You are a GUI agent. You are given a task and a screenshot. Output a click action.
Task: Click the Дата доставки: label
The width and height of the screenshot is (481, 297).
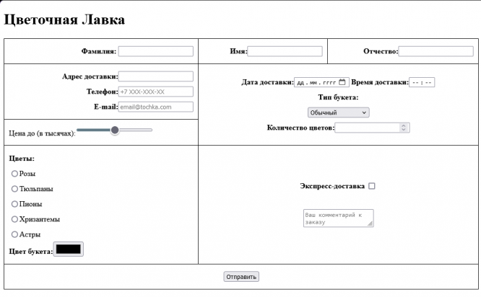click(x=267, y=82)
